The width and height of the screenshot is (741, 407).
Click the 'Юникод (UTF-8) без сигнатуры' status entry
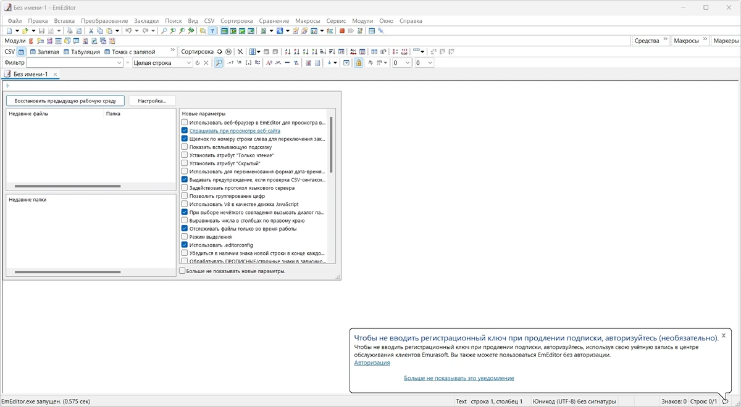pyautogui.click(x=574, y=401)
